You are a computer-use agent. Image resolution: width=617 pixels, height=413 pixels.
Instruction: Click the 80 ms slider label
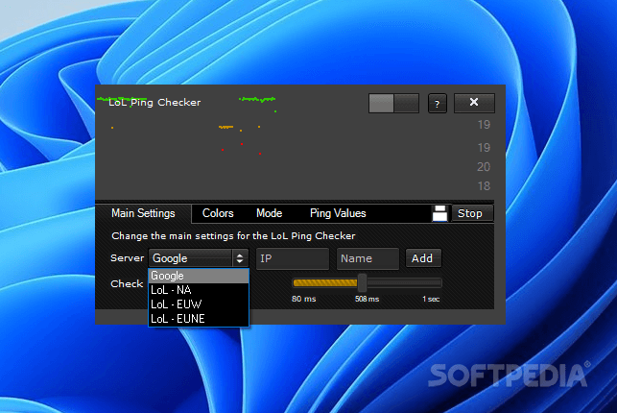[x=304, y=299]
